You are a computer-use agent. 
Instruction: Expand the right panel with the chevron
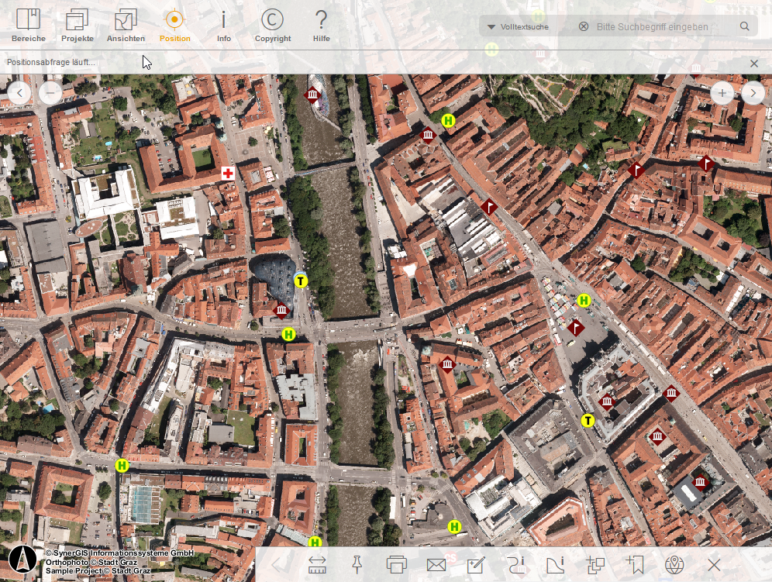[x=753, y=93]
